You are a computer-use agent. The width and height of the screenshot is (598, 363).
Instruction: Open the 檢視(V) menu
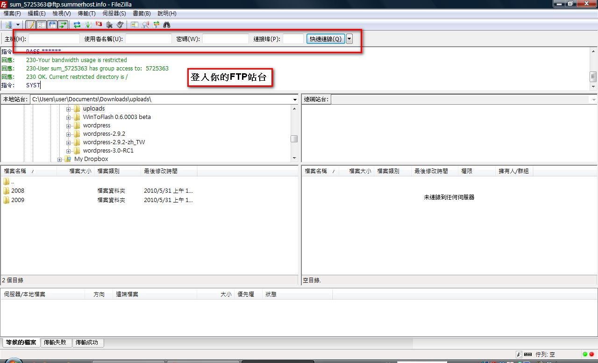pos(62,14)
